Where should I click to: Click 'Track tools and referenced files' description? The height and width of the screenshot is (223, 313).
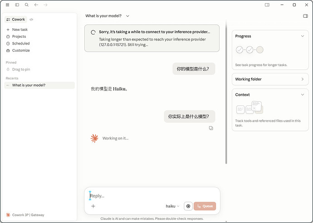268,123
